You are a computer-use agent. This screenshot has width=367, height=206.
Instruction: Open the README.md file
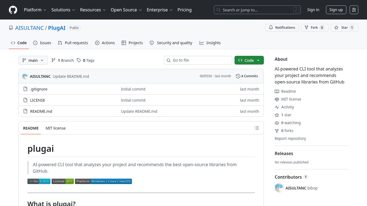coord(41,111)
